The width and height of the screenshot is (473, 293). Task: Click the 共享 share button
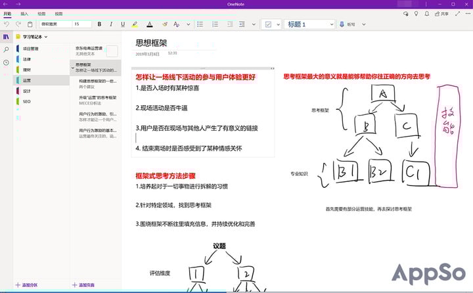point(441,14)
